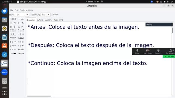This screenshot has height=98, width=175.
Task: Open the A B underlined text palette
Action: [x=13, y=34]
